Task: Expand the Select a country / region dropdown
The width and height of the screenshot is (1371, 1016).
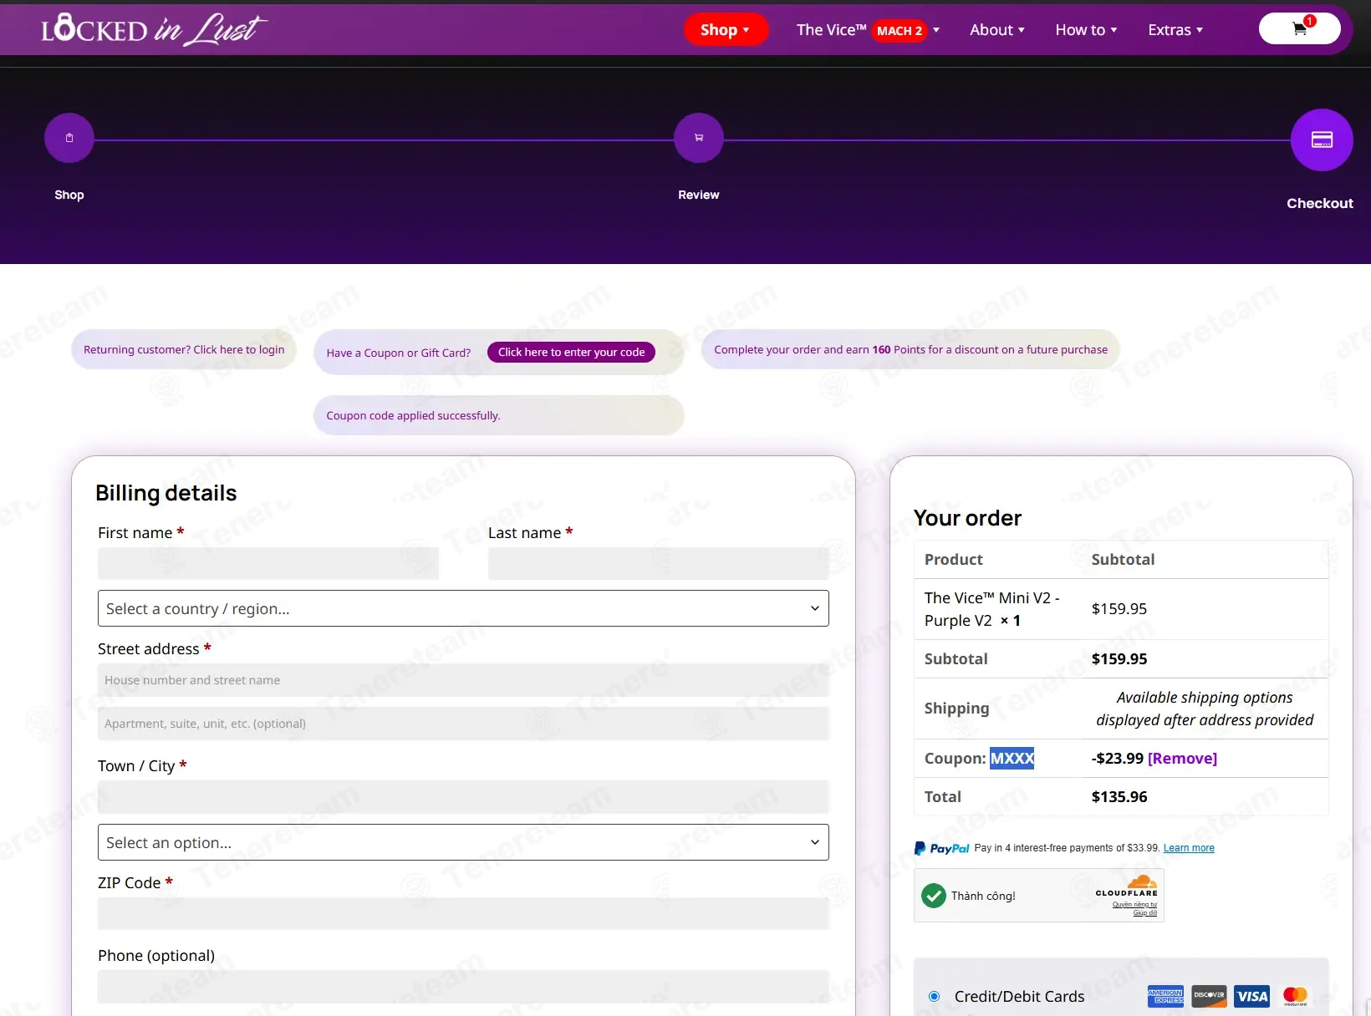Action: (463, 608)
